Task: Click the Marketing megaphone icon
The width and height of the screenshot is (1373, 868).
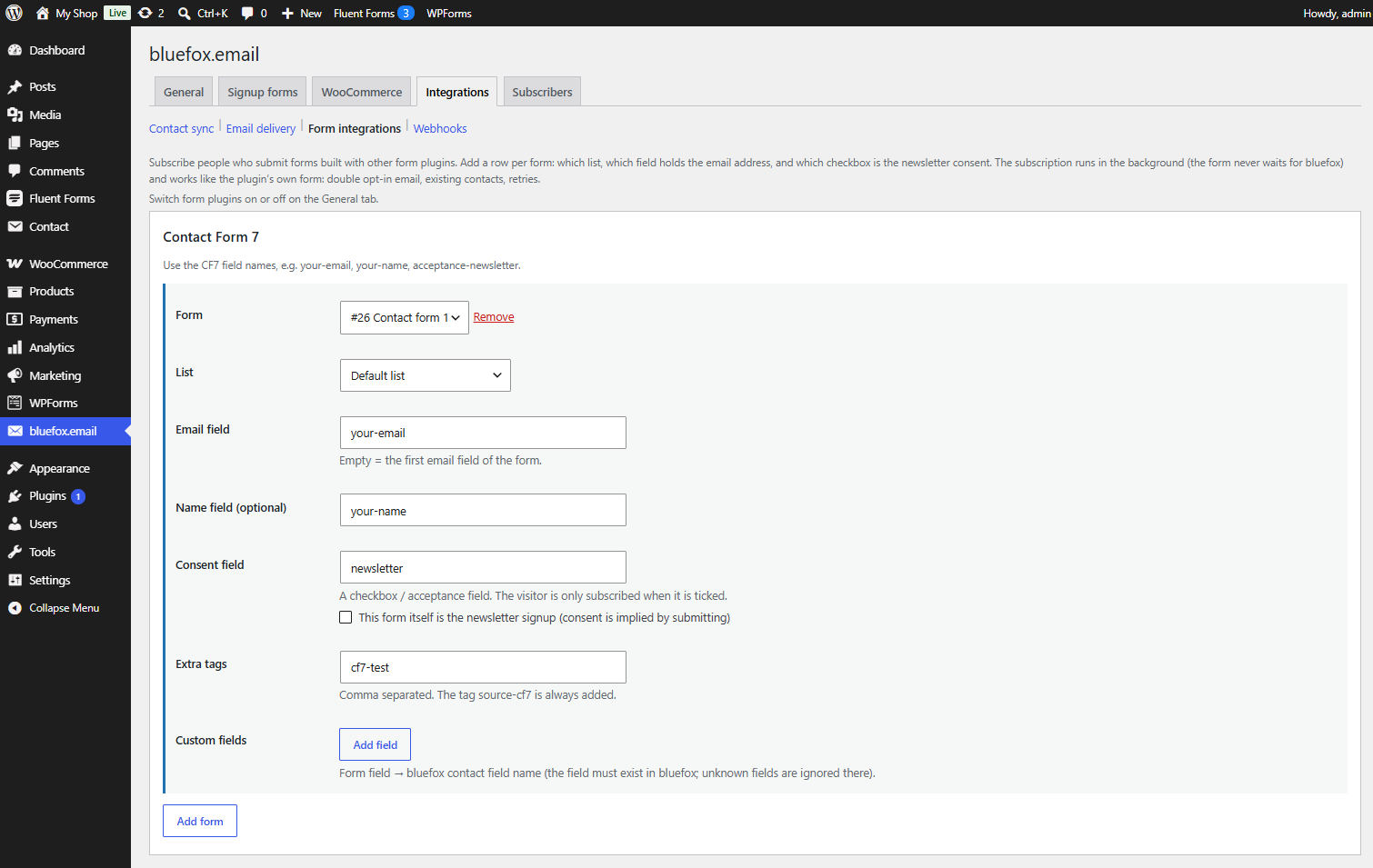Action: pos(15,375)
